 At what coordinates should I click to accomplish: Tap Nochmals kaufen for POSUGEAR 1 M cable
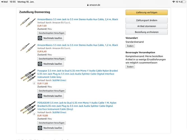coord(50,128)
